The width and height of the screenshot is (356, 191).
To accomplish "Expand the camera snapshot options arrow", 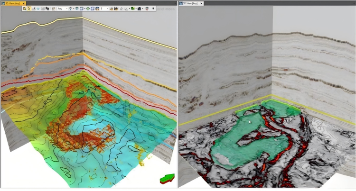I will point(142,9).
